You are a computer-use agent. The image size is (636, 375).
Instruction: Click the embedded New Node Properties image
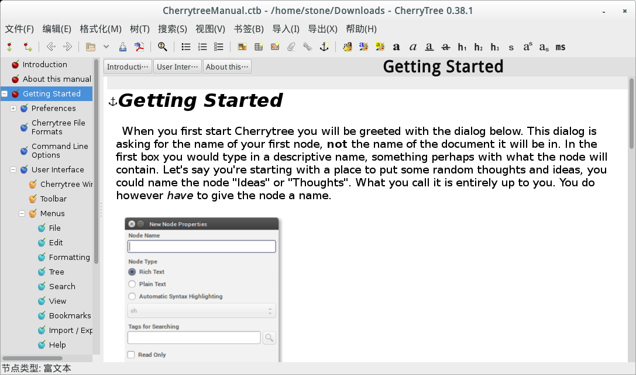click(202, 290)
